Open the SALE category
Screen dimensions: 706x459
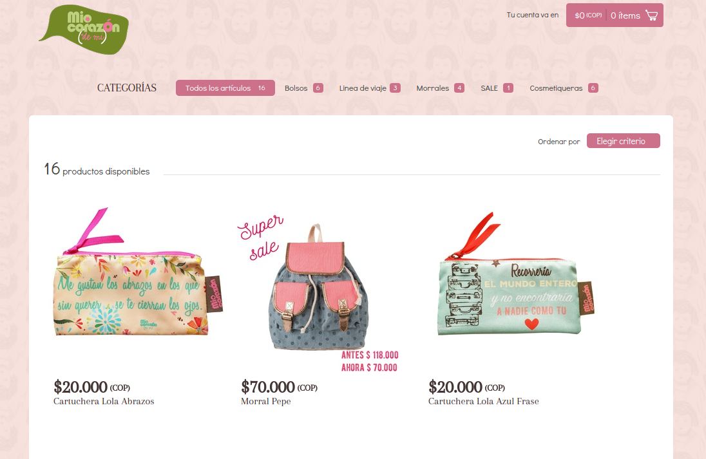click(497, 88)
